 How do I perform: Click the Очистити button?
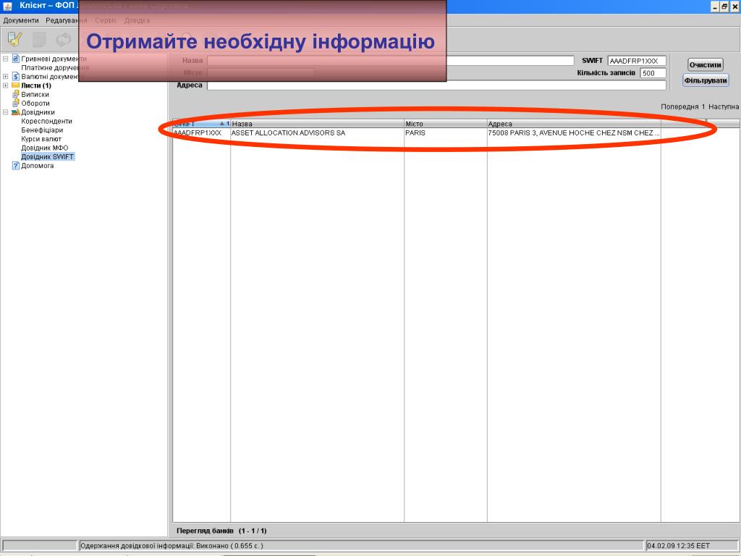click(705, 64)
